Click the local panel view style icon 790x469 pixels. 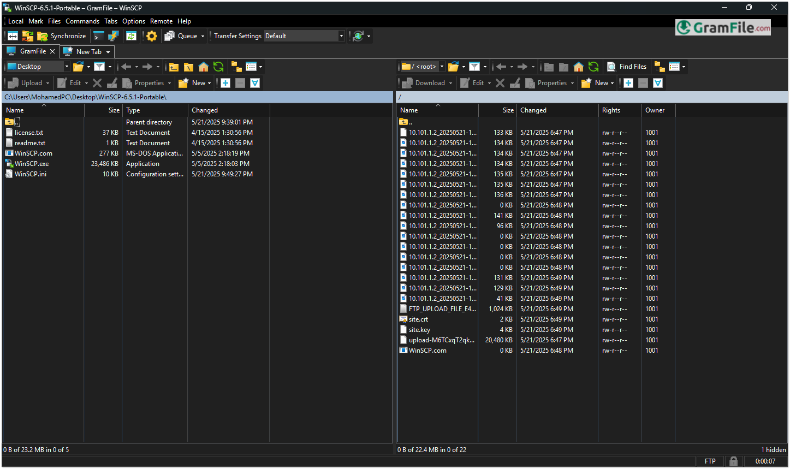[x=251, y=67]
